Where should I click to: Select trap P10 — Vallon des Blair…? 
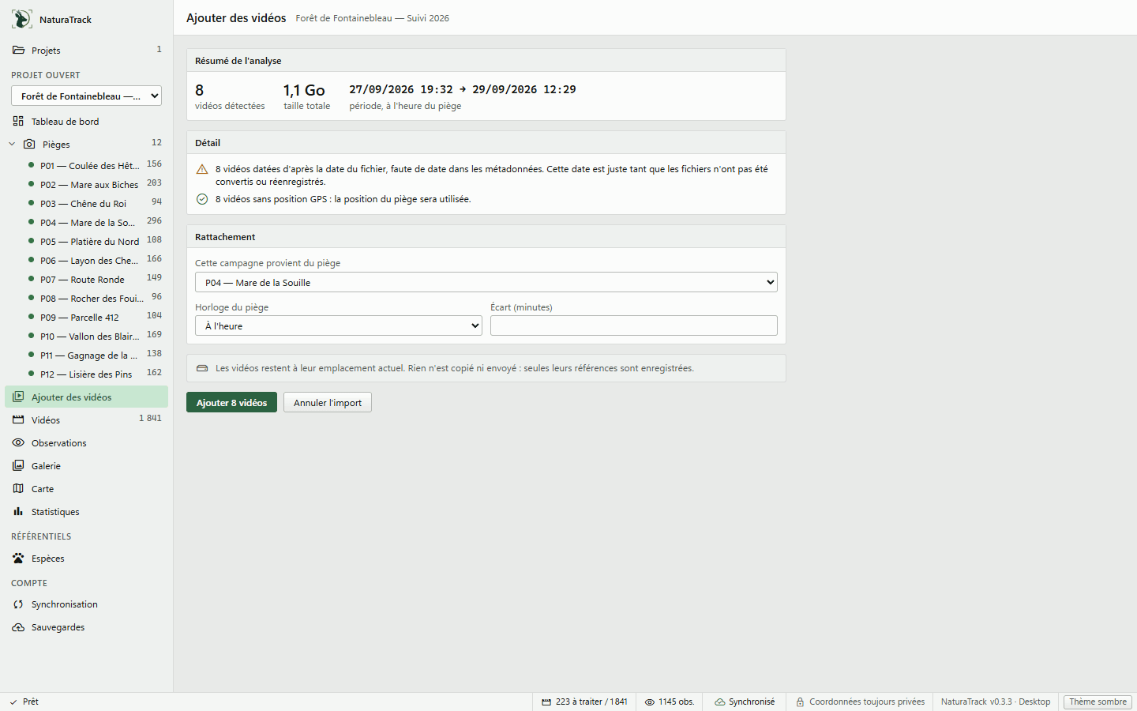pos(86,336)
